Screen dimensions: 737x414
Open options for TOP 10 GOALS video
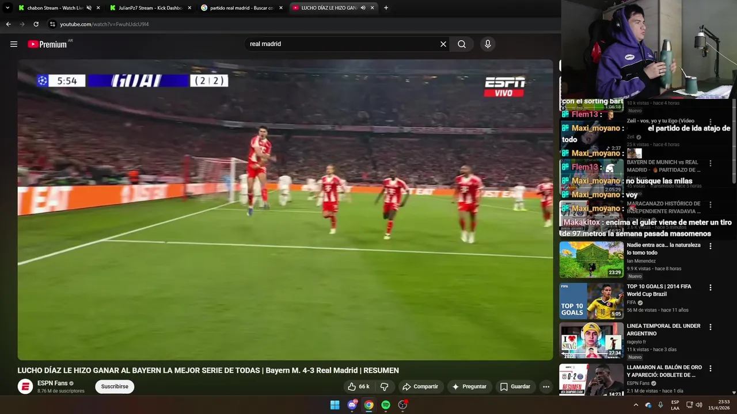710,287
